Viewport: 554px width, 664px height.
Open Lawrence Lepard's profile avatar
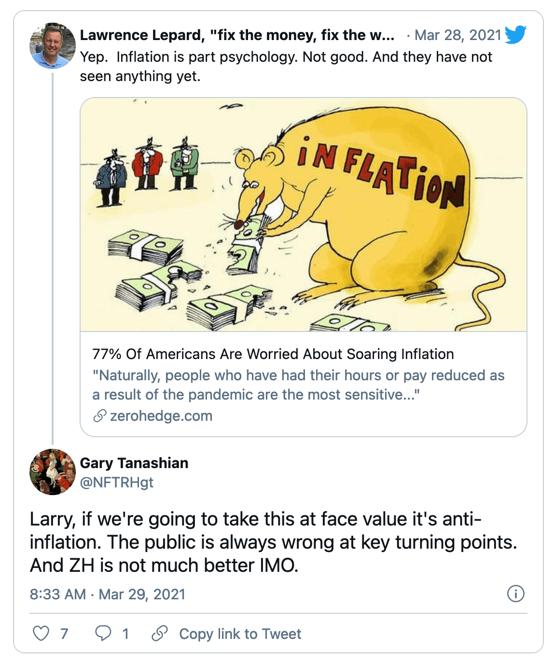pos(53,46)
